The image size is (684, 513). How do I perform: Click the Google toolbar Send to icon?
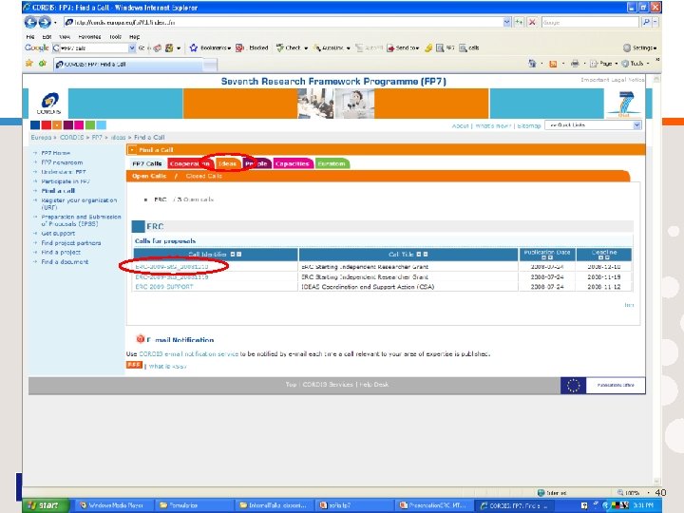pyautogui.click(x=390, y=48)
